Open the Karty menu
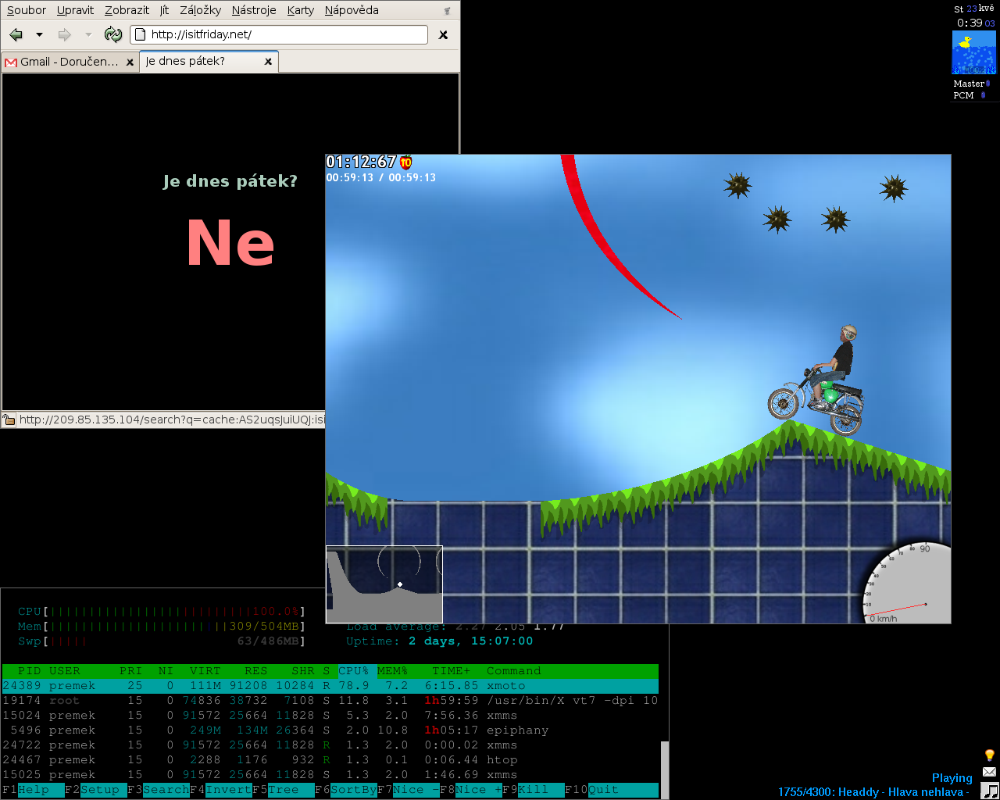The height and width of the screenshot is (800, 1000). click(x=301, y=10)
